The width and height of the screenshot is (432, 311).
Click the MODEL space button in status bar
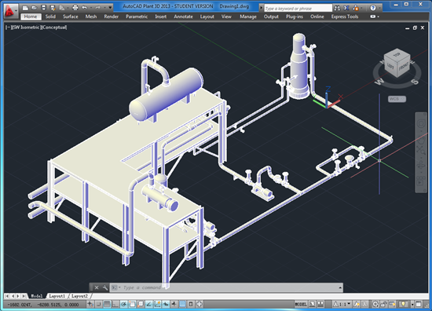pyautogui.click(x=301, y=305)
